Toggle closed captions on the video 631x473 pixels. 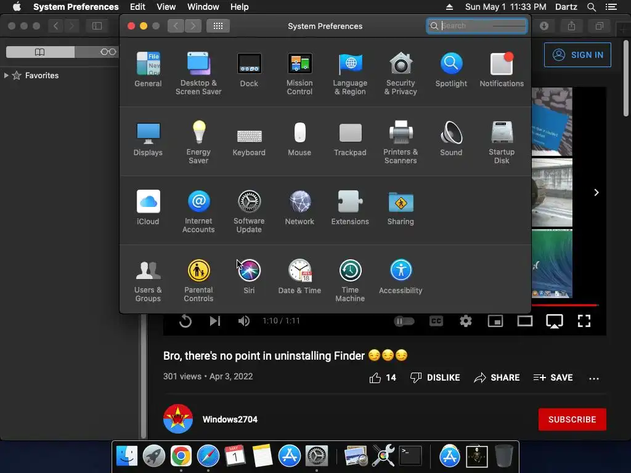[436, 321]
